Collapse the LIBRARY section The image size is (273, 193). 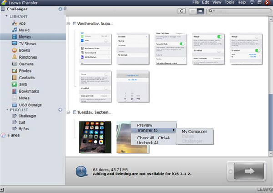(x=6, y=16)
